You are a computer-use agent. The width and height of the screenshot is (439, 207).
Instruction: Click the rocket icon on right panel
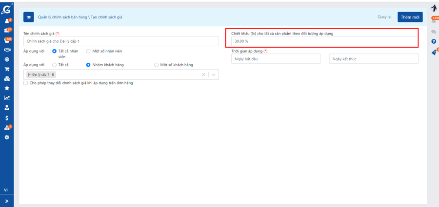[x=434, y=52]
